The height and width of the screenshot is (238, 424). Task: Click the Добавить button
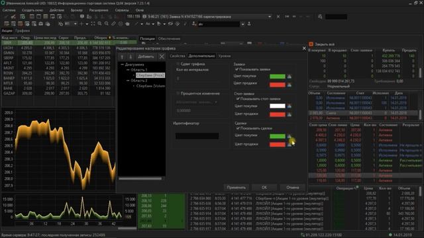[146, 57]
